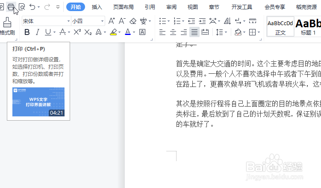Apply the 标题 1 heading style
Image resolution: width=321 pixels, height=188 pixels.
(308, 27)
